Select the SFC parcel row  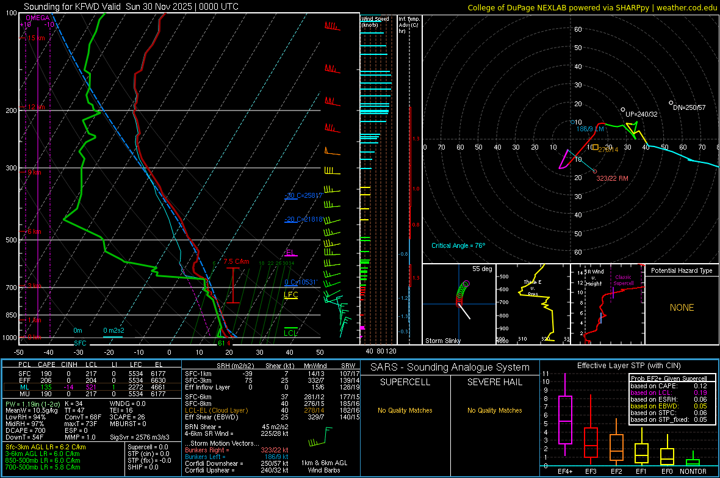click(92, 374)
